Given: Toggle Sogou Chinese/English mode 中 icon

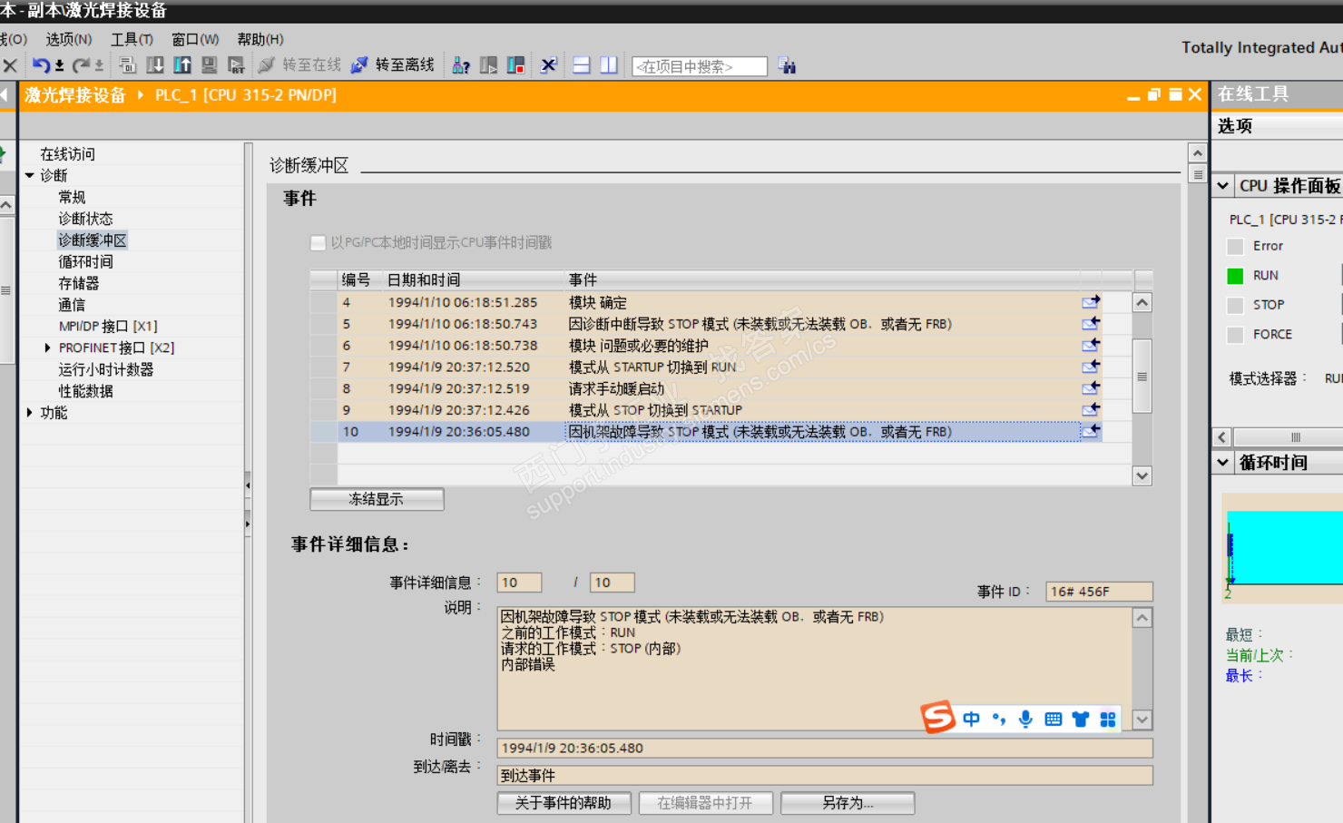Looking at the screenshot, I should pos(972,720).
